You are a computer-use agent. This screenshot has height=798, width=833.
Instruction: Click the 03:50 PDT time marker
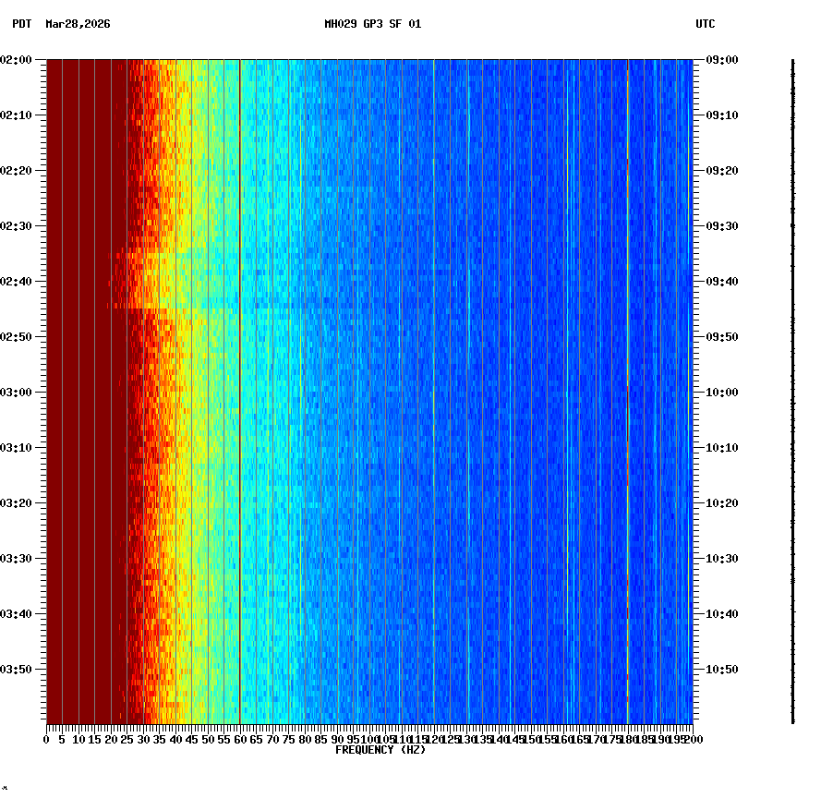(17, 668)
